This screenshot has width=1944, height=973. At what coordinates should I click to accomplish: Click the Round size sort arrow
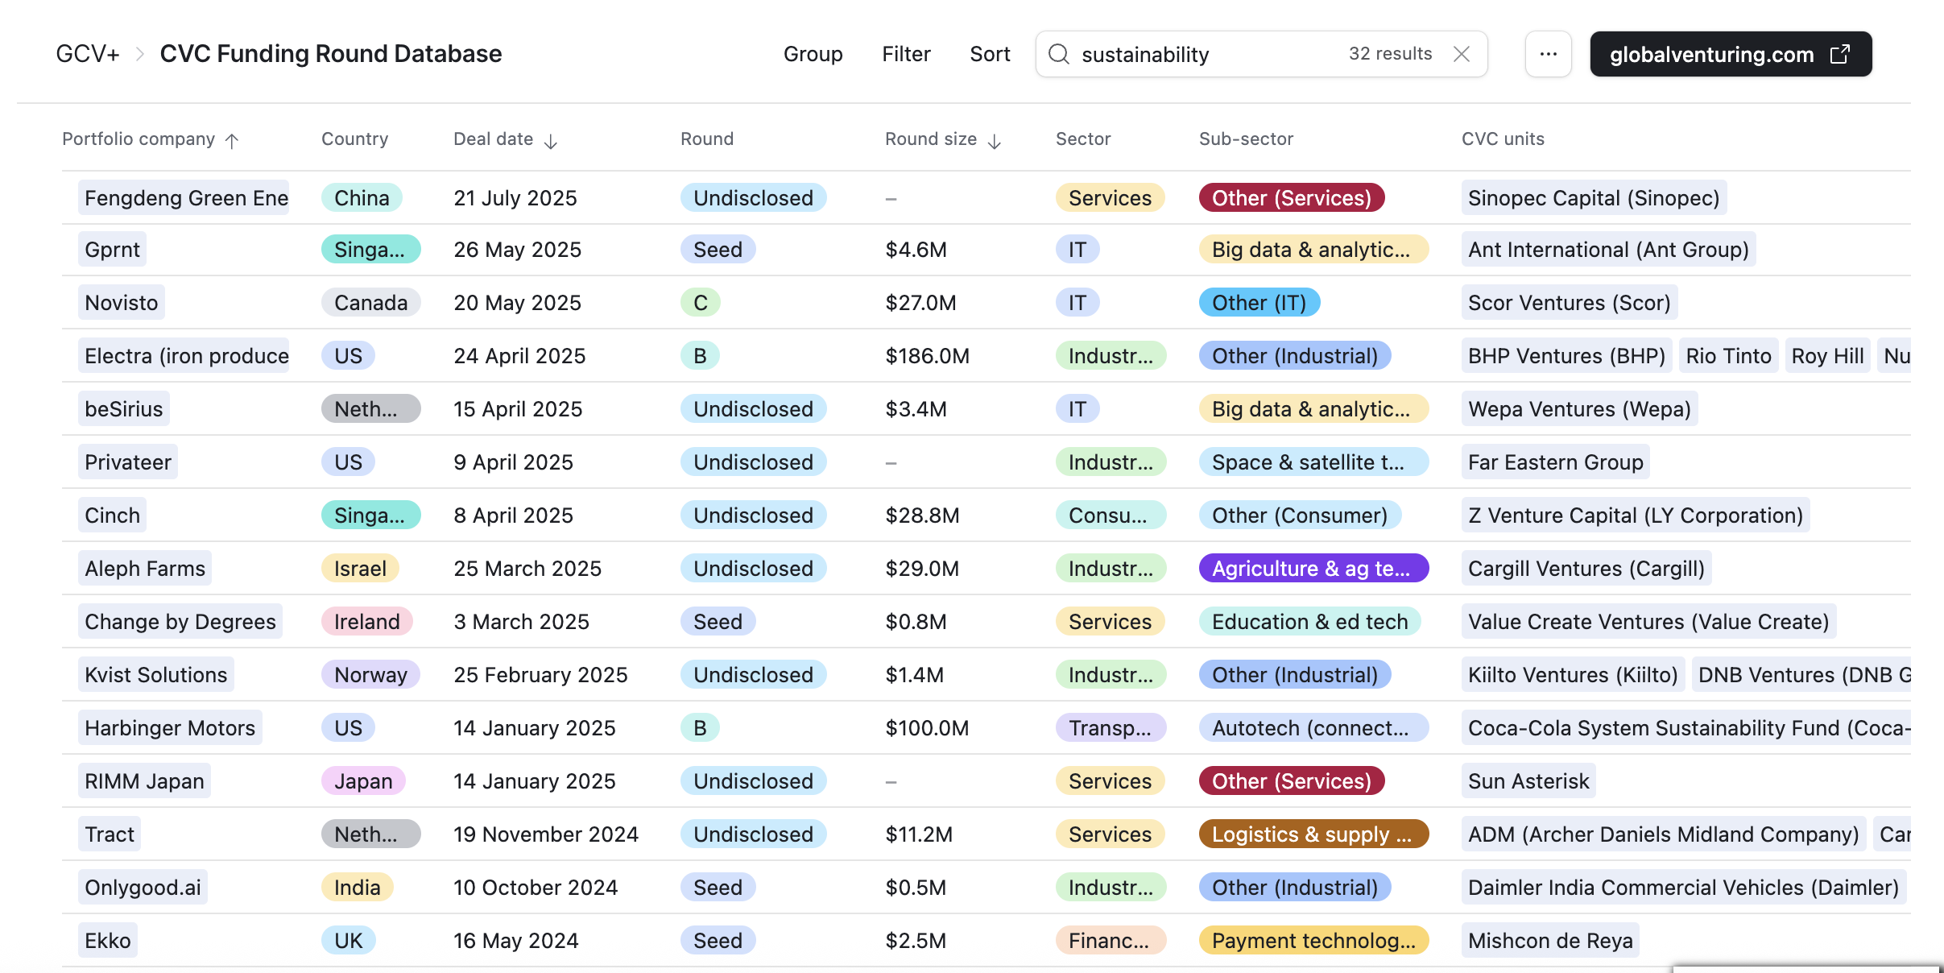(995, 142)
